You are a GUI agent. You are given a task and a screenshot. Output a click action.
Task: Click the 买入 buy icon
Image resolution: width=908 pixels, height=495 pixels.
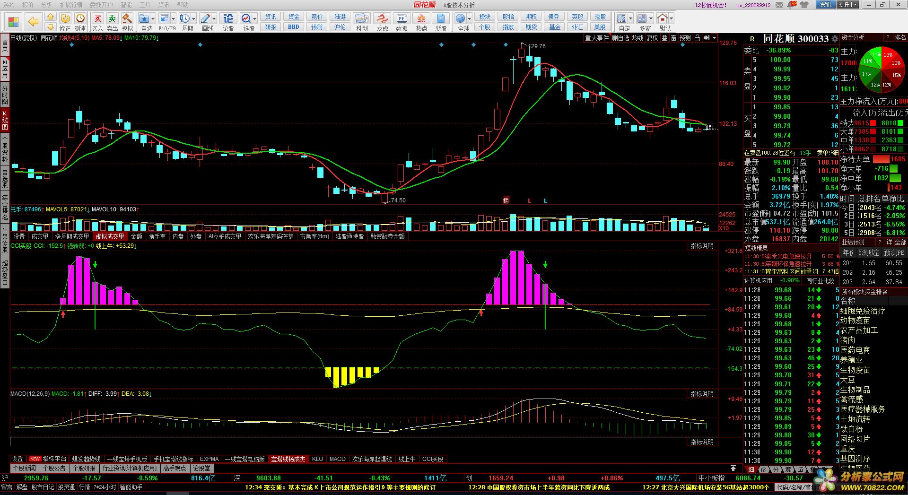coord(97,18)
